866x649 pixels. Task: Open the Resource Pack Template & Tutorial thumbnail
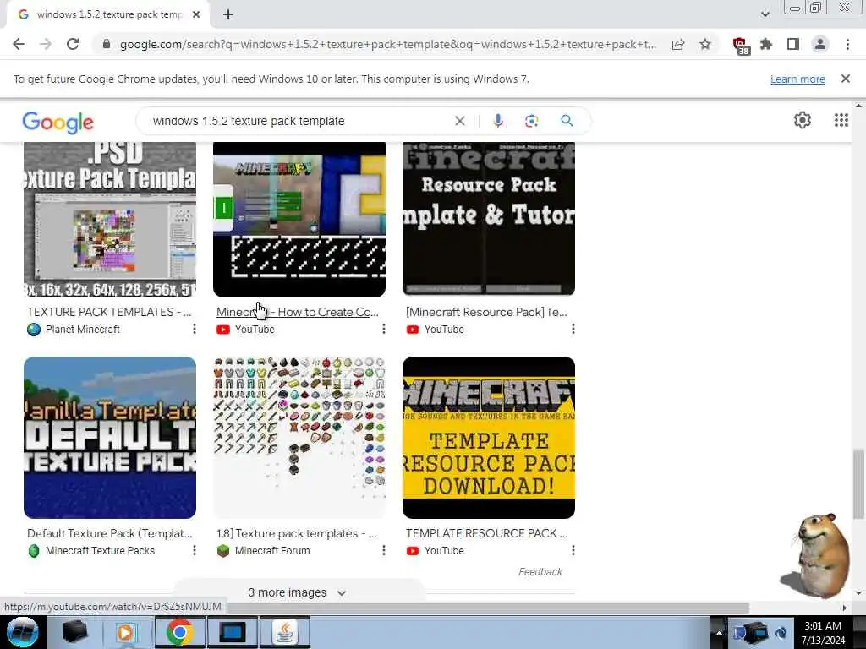489,219
